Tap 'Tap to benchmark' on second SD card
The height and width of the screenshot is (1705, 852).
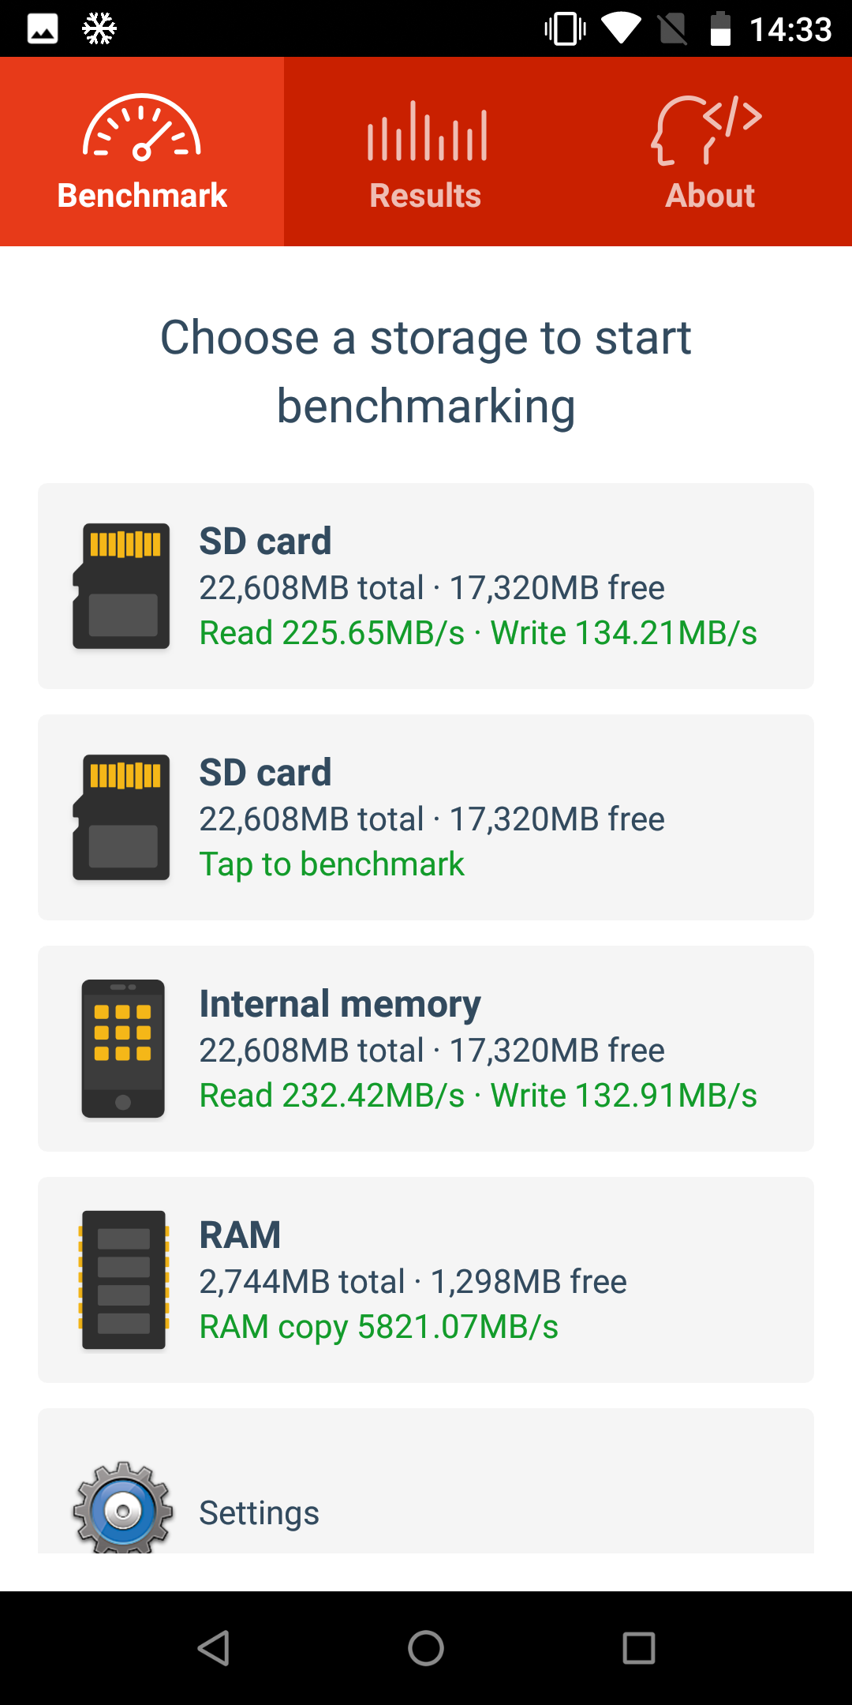[331, 864]
